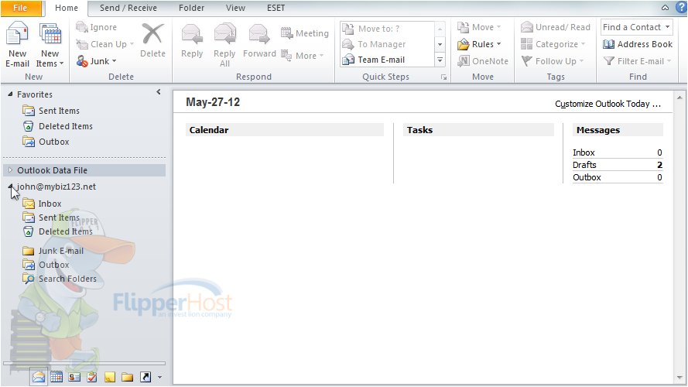The height and width of the screenshot is (387, 688).
Task: Toggle Unread/Read status
Action: [556, 27]
